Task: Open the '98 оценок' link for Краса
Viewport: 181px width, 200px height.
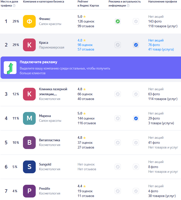Action: [x=85, y=45]
